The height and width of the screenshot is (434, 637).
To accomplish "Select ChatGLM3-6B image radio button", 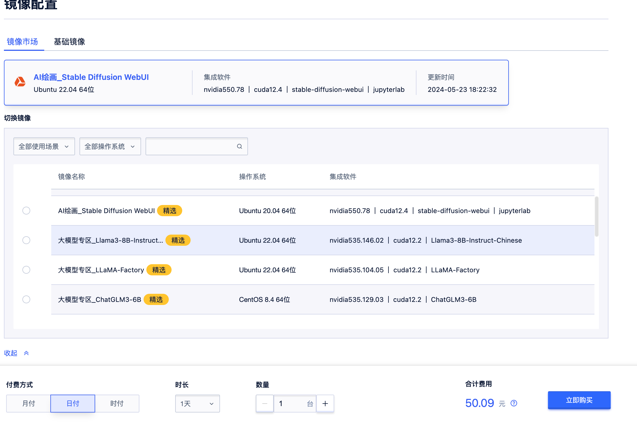I will pos(26,299).
